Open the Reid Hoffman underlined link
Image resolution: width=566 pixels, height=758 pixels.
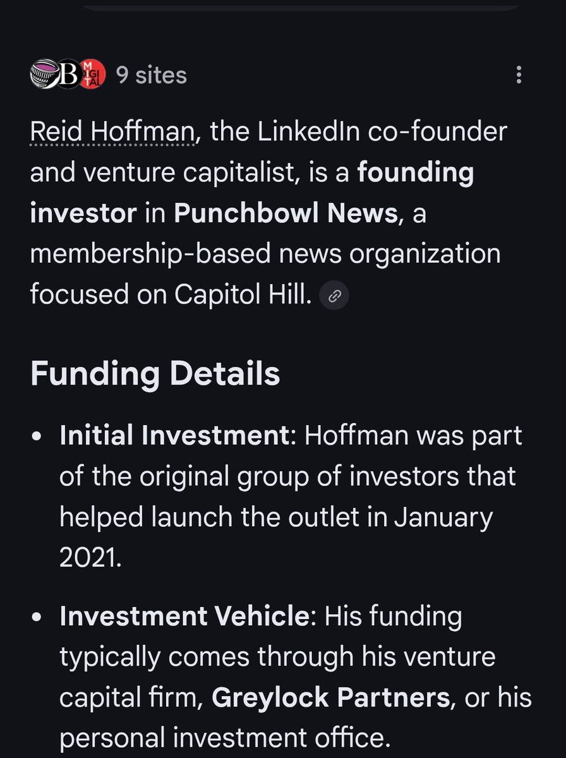tap(112, 132)
